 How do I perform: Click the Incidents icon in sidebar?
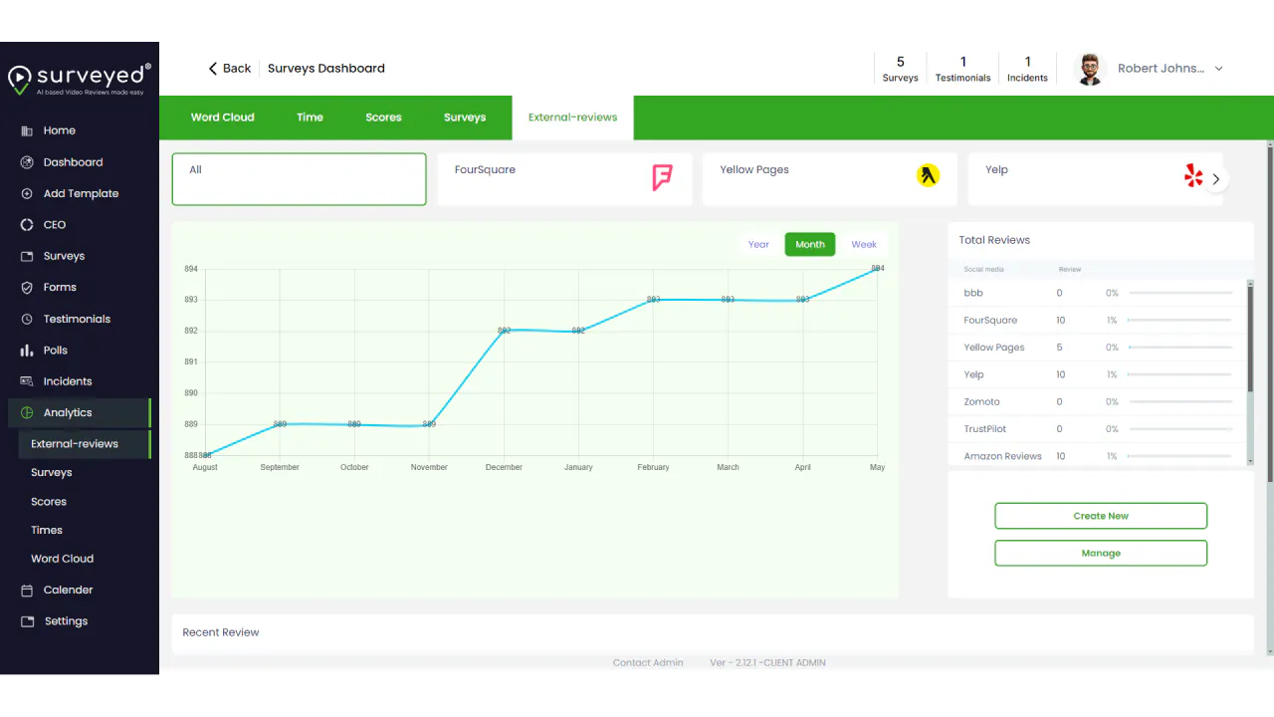(27, 381)
